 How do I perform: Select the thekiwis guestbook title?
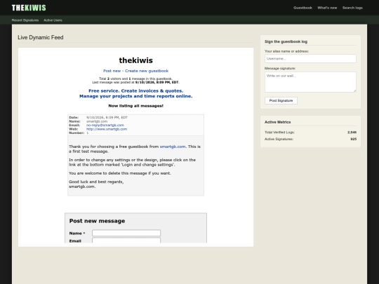136,60
